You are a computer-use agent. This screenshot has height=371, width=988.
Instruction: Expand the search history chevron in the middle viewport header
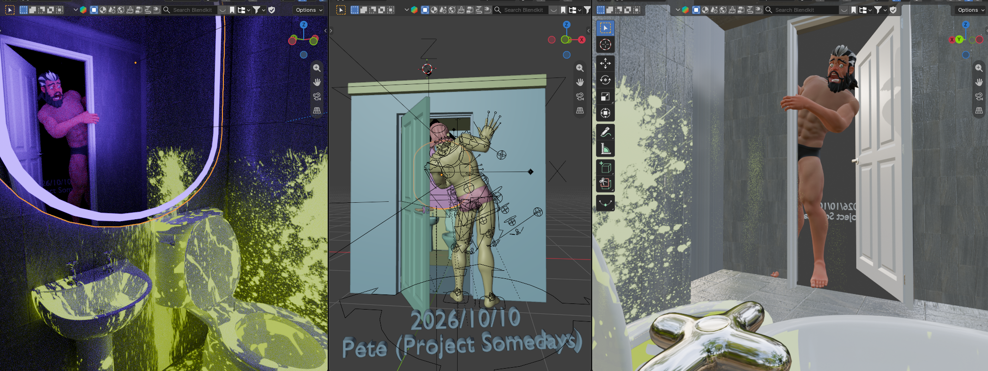(x=554, y=10)
